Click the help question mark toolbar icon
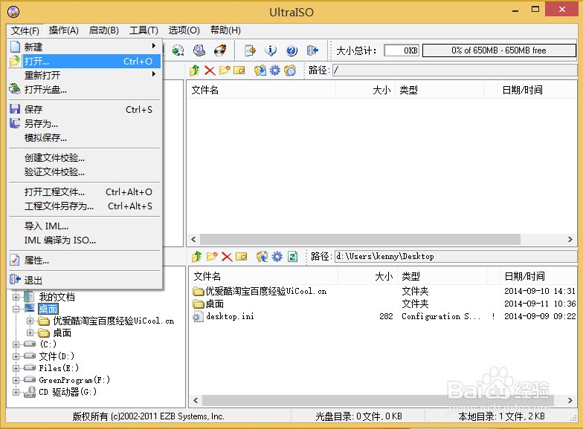The height and width of the screenshot is (429, 583). pyautogui.click(x=291, y=50)
